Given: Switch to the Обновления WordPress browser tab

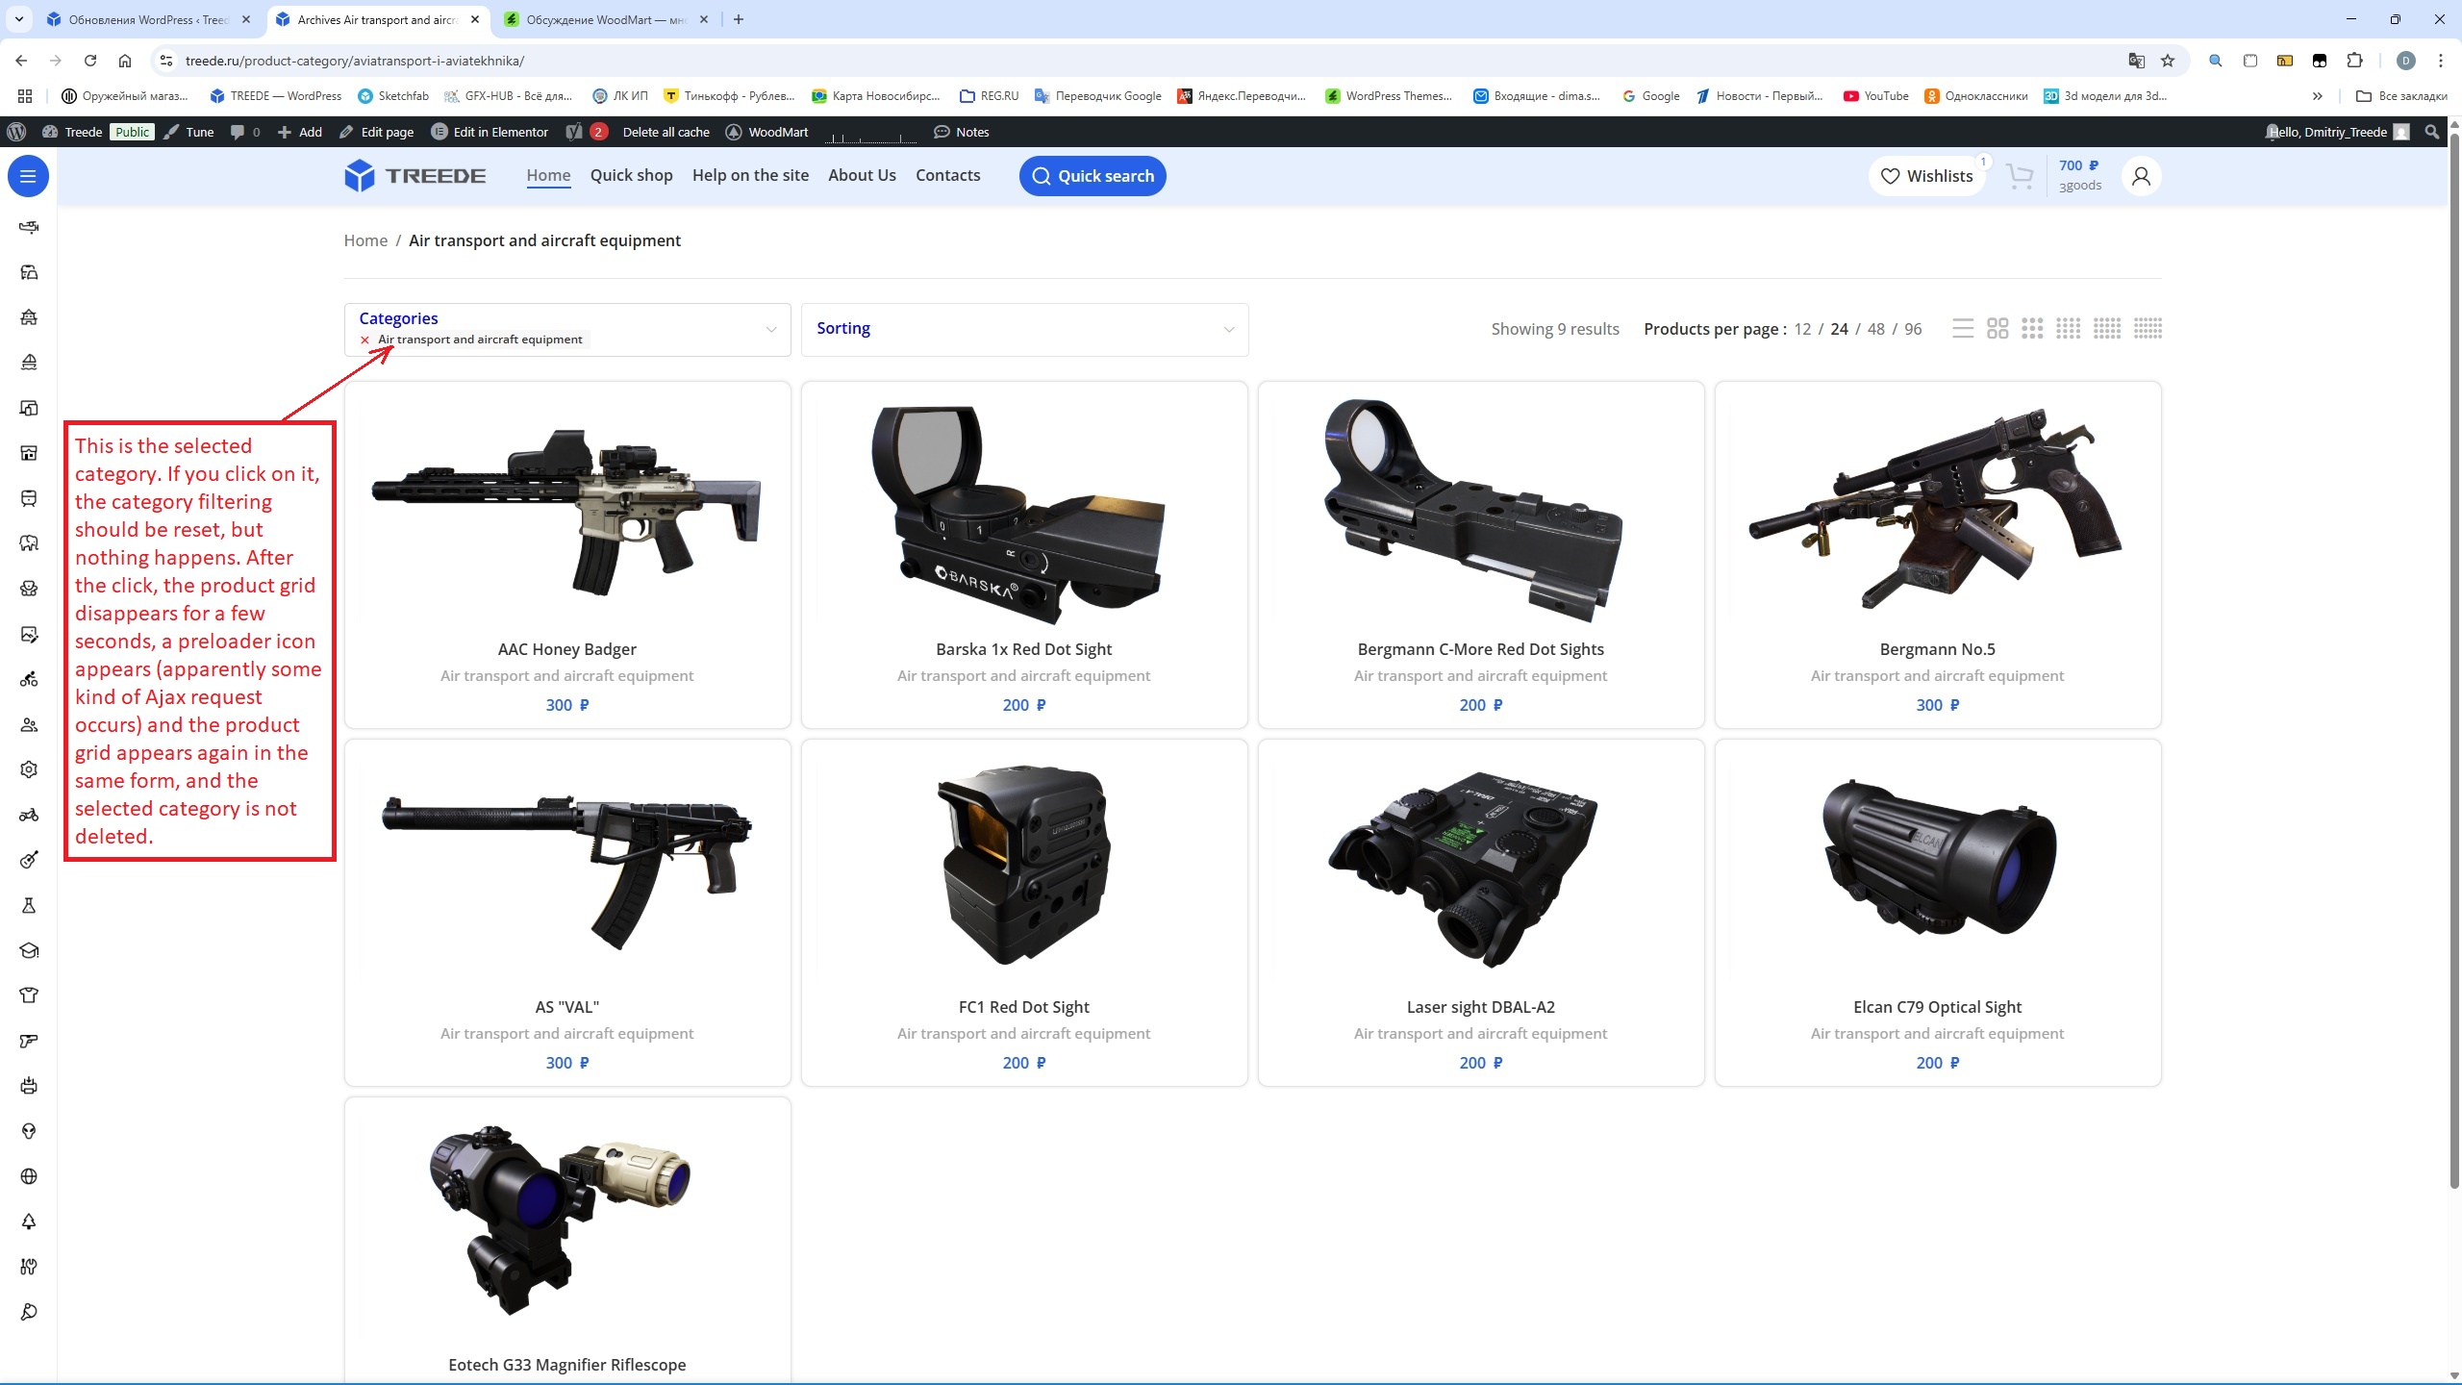Looking at the screenshot, I should [x=149, y=19].
